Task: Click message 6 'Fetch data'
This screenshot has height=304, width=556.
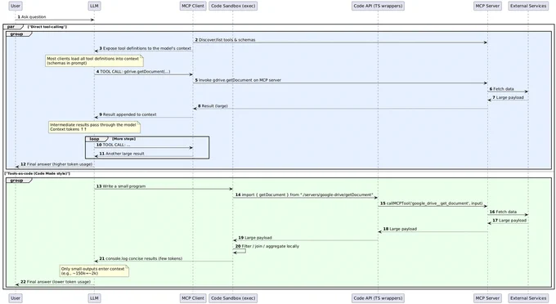Action: (x=502, y=89)
